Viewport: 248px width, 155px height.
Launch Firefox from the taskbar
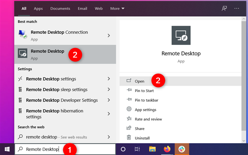(x=167, y=149)
